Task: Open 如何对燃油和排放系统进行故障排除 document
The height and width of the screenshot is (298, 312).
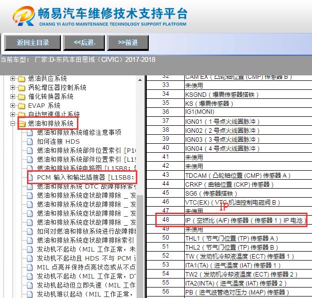Action: click(86, 231)
